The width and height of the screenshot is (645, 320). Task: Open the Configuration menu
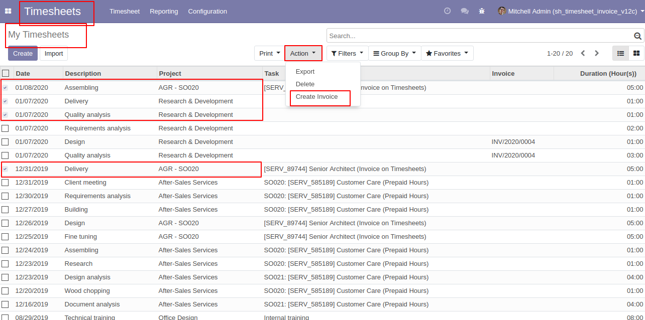pos(207,11)
